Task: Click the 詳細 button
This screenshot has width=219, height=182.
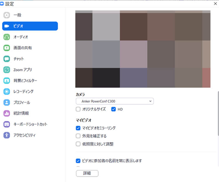Action: [x=87, y=173]
